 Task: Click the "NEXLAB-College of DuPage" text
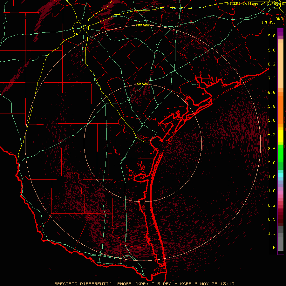pos(254,3)
